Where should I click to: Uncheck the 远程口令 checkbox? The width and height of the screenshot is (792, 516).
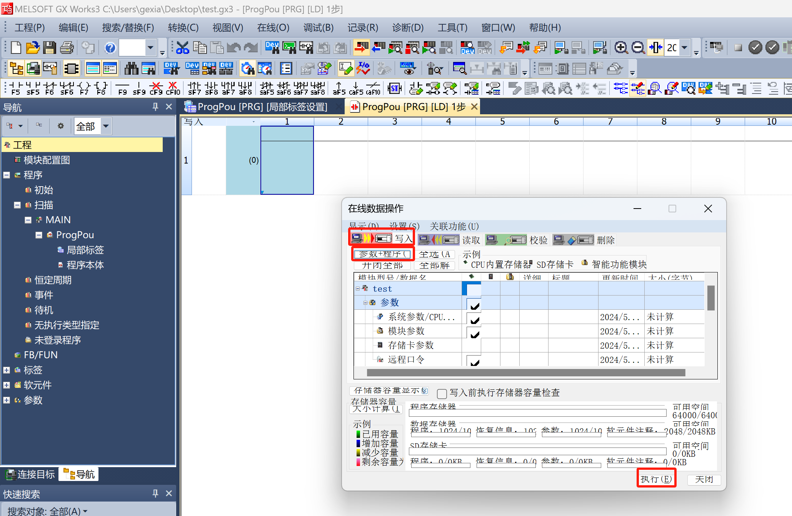[x=474, y=361]
